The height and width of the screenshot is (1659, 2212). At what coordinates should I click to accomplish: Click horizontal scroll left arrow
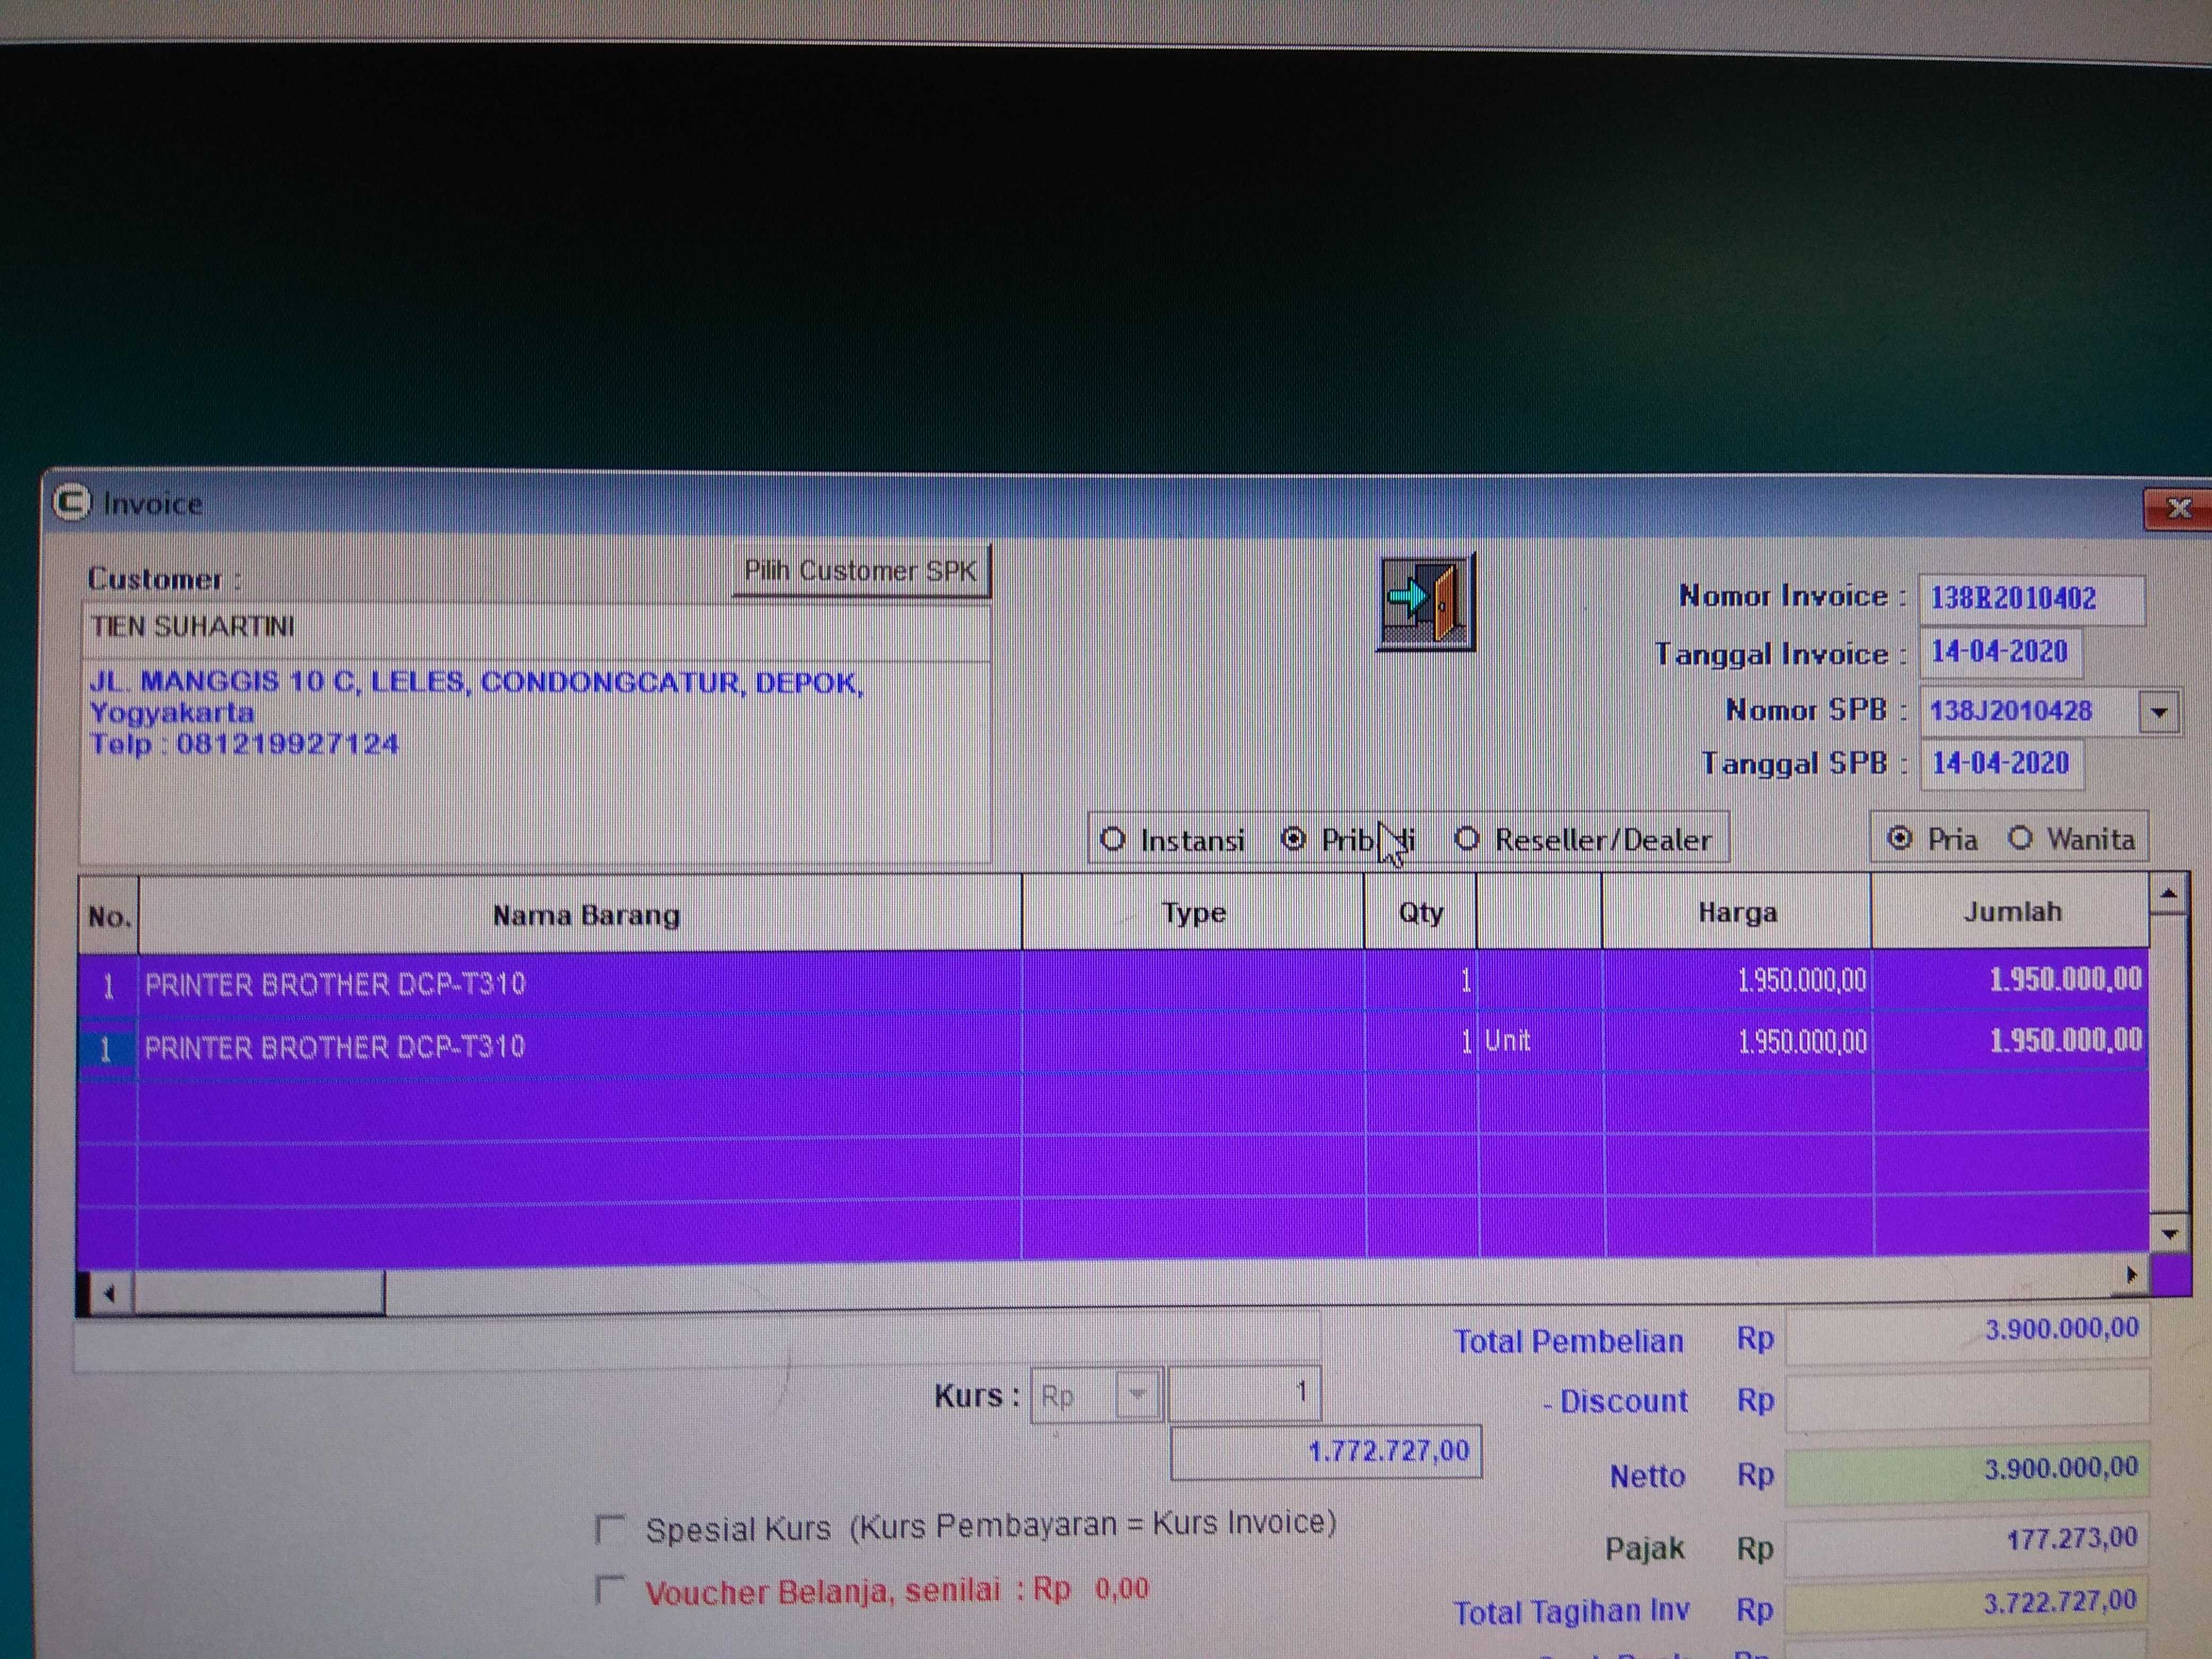click(x=109, y=1294)
